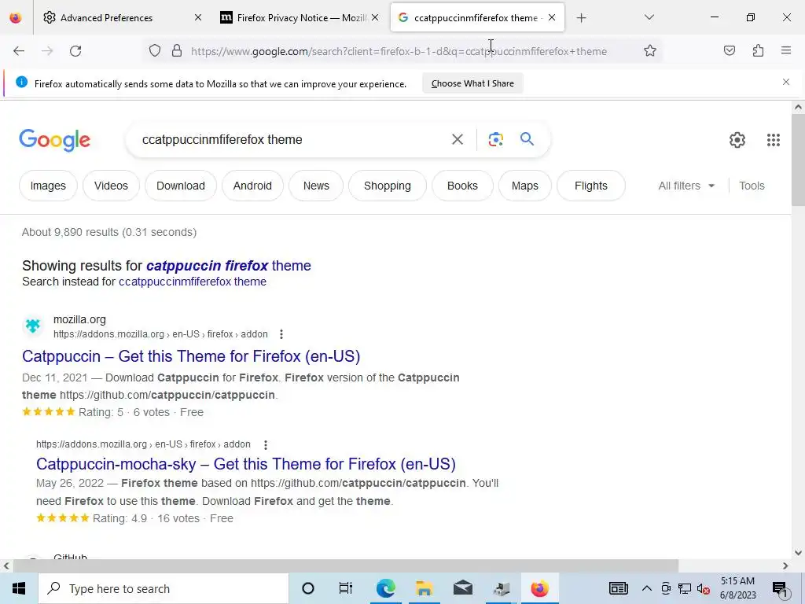This screenshot has width=805, height=604.
Task: Click the horizontal page scrollbar thumb
Action: click(x=345, y=566)
